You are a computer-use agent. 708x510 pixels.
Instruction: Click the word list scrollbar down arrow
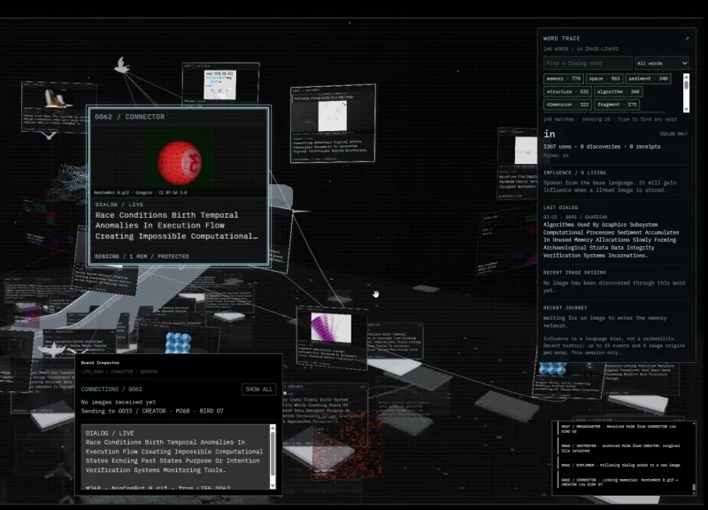pyautogui.click(x=687, y=109)
